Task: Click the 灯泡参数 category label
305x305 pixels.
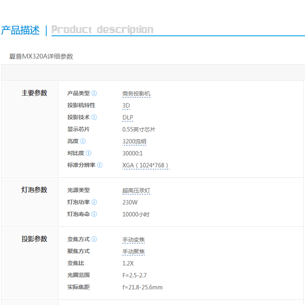Action: pyautogui.click(x=34, y=190)
